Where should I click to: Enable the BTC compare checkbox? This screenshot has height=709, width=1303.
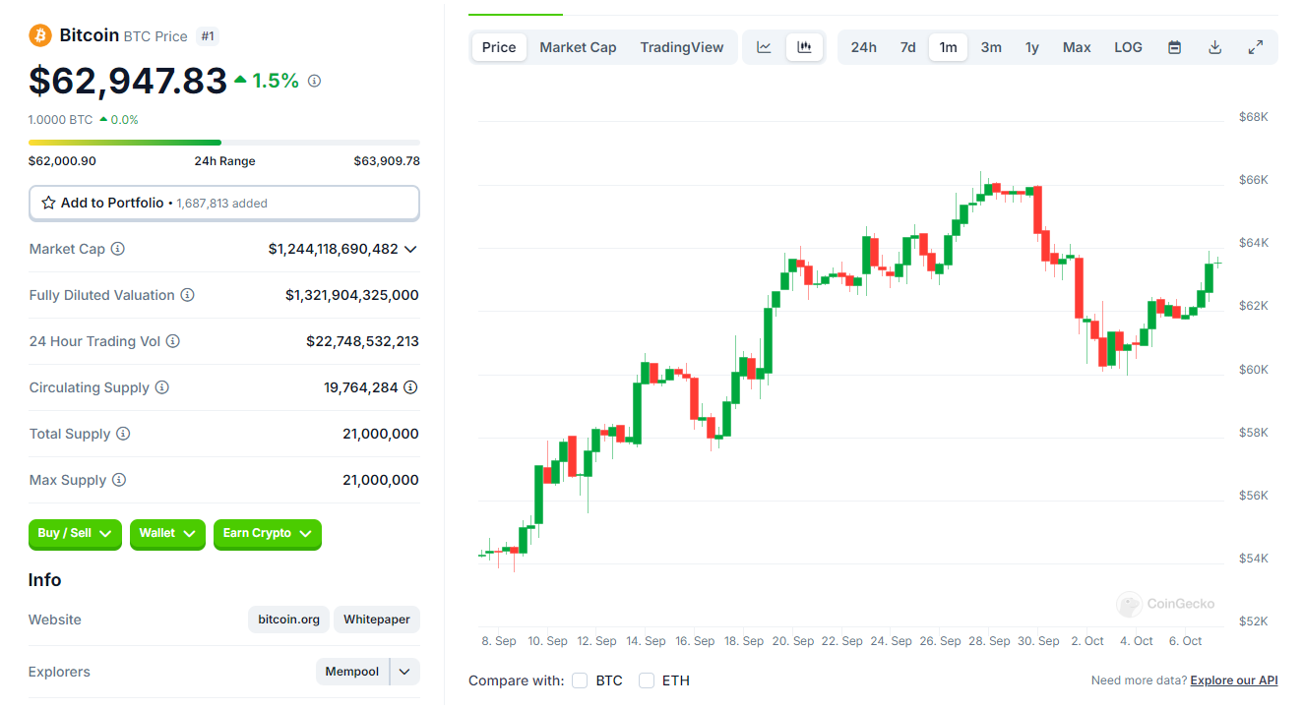click(580, 680)
